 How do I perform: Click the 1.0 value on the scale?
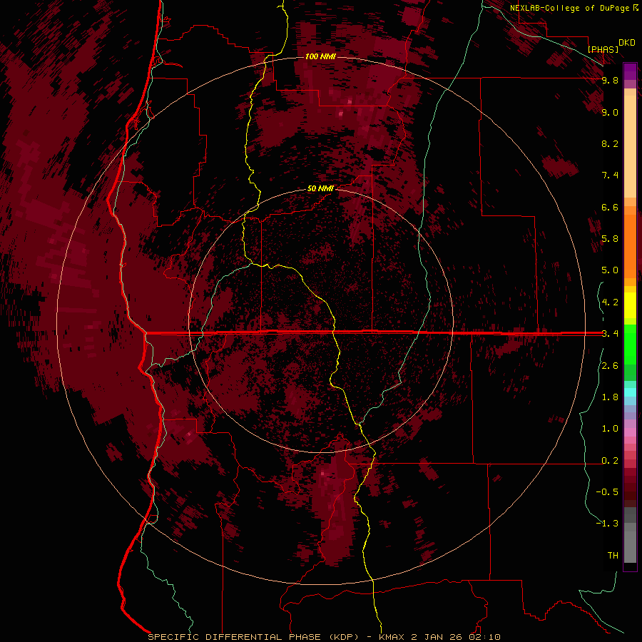(610, 429)
